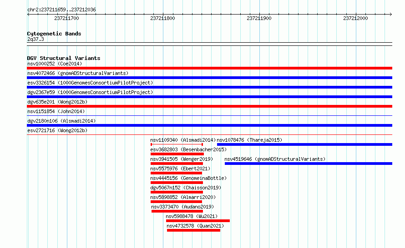Click the red bar under nsv3941505
The image size is (405, 248).
click(x=177, y=164)
